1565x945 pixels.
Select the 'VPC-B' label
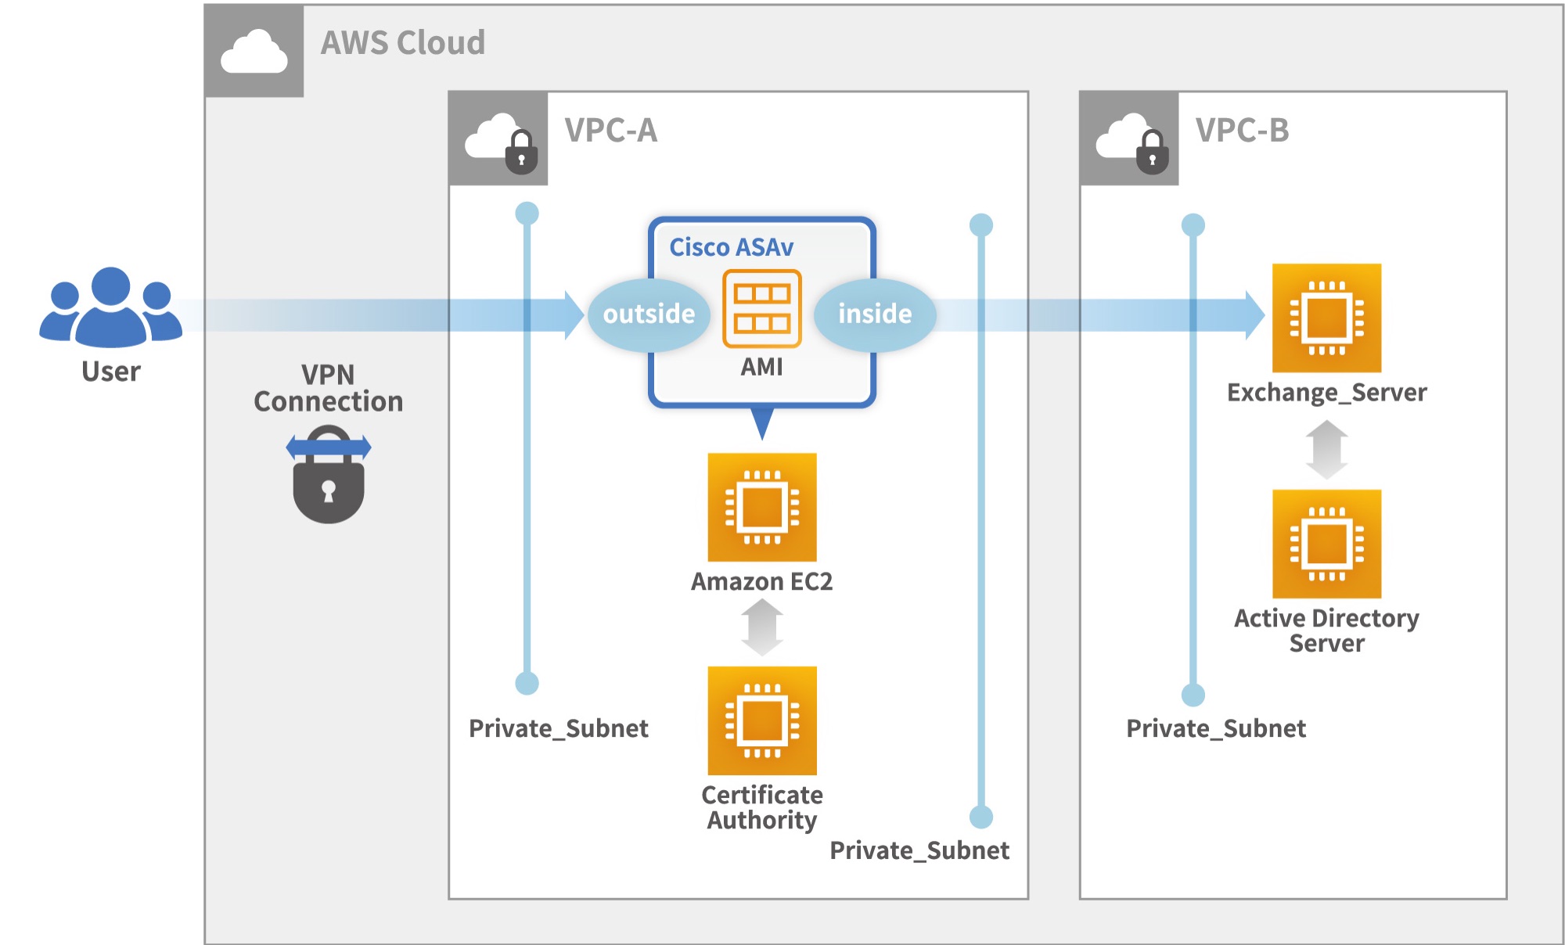coord(1242,131)
